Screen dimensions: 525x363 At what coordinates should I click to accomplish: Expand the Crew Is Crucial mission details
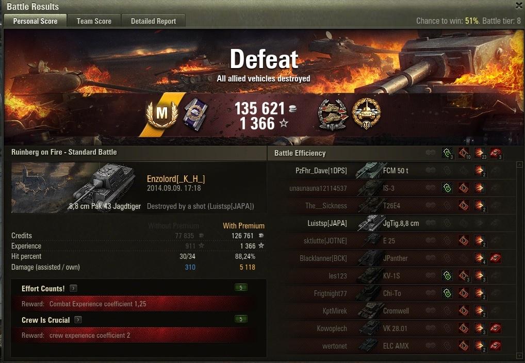click(78, 320)
